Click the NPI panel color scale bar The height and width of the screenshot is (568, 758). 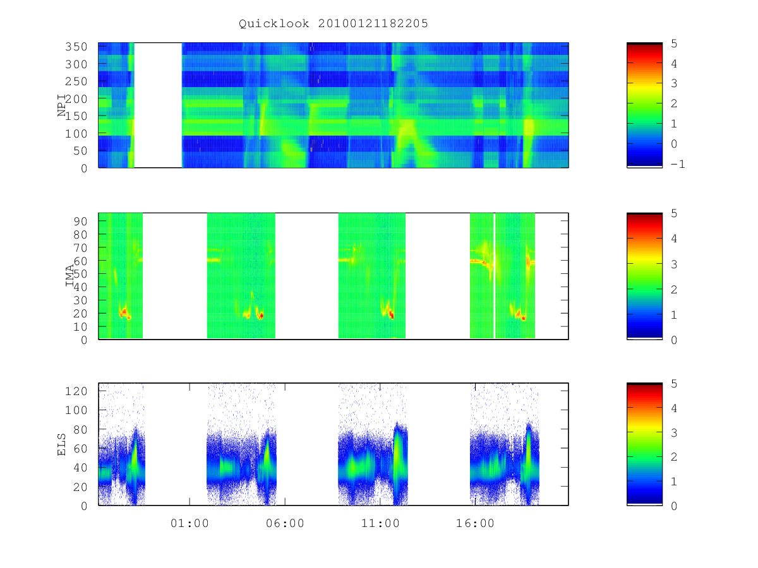pyautogui.click(x=644, y=105)
